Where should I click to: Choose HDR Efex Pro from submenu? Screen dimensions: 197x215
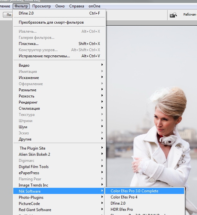122,209
